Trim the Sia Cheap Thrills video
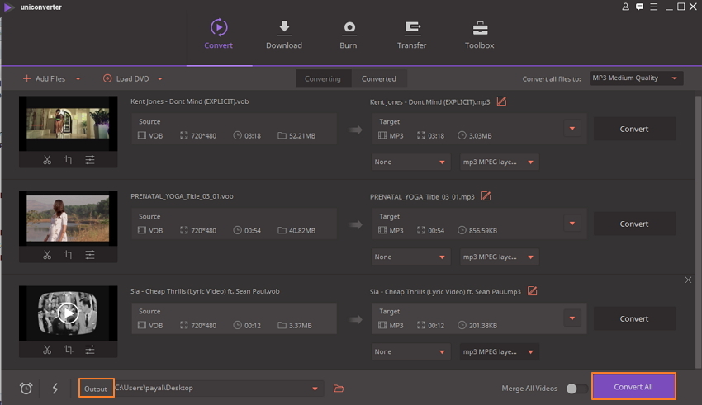 coord(47,349)
